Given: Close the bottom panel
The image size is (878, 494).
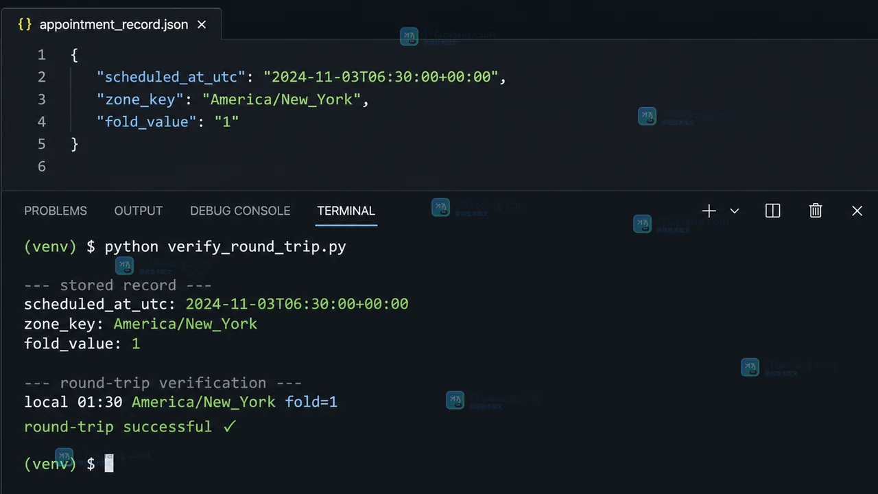Looking at the screenshot, I should pos(857,211).
